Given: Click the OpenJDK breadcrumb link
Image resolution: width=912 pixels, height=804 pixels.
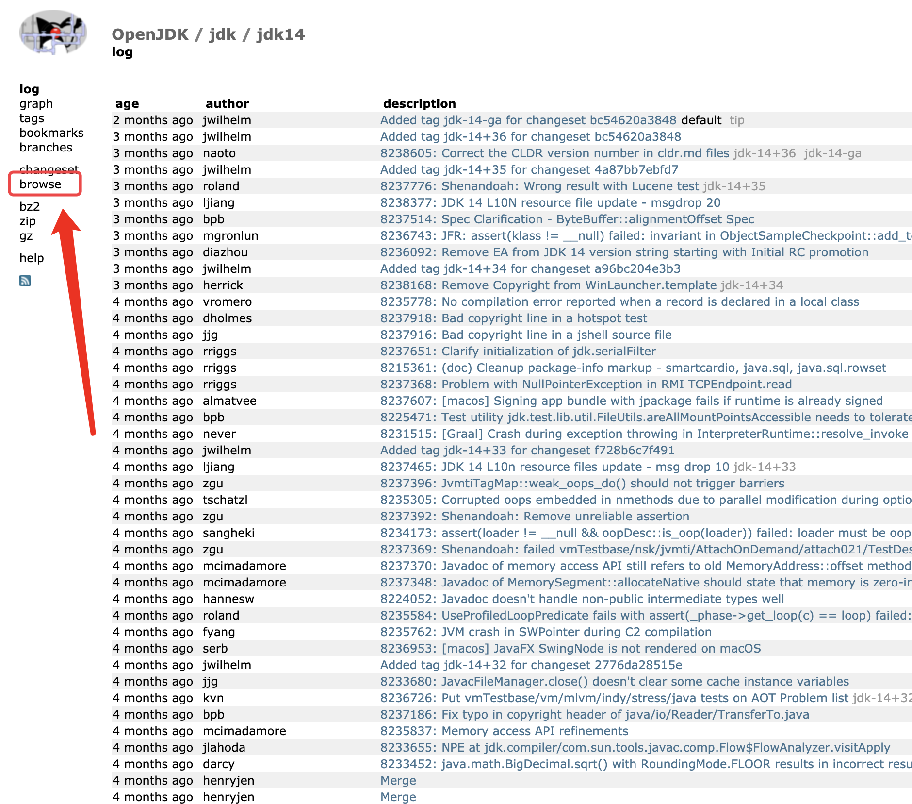Looking at the screenshot, I should 150,34.
